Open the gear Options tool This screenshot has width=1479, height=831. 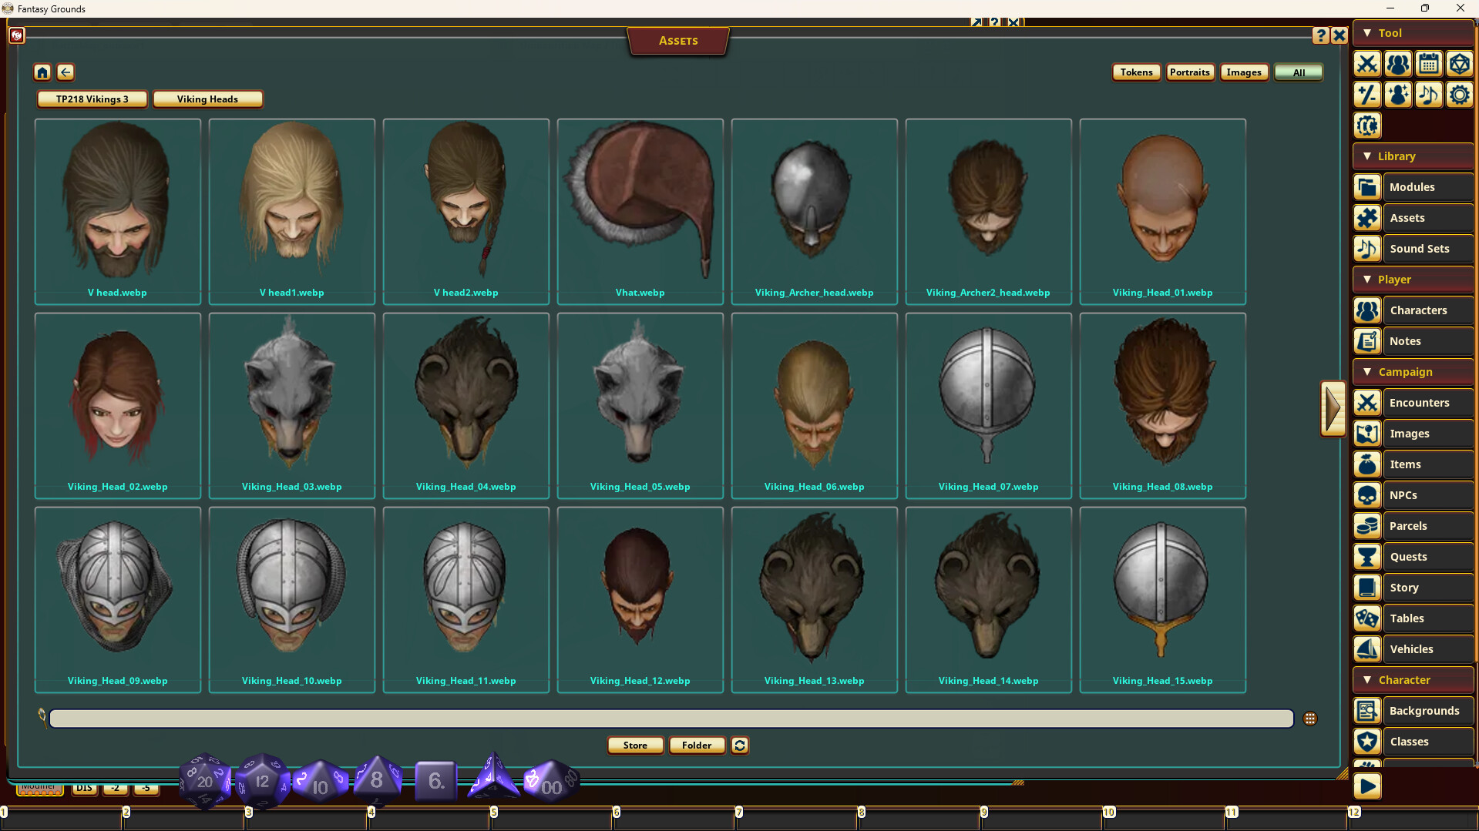pyautogui.click(x=1459, y=94)
